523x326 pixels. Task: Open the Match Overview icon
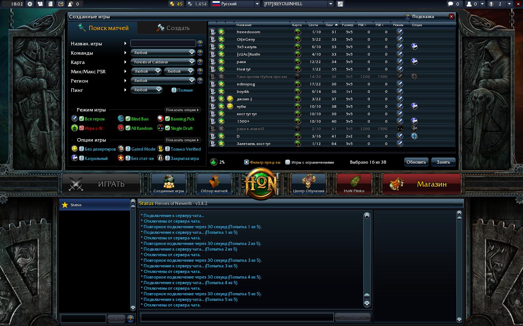coord(214,184)
